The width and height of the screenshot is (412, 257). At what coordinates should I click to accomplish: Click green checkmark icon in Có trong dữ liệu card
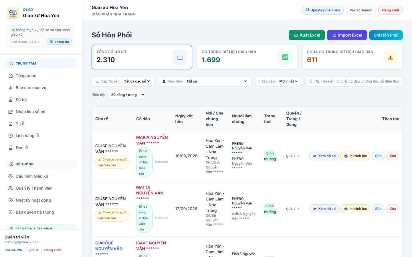coord(285,57)
